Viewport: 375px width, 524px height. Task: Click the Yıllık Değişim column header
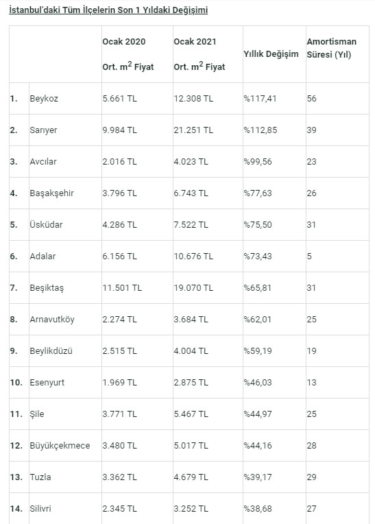pos(271,54)
